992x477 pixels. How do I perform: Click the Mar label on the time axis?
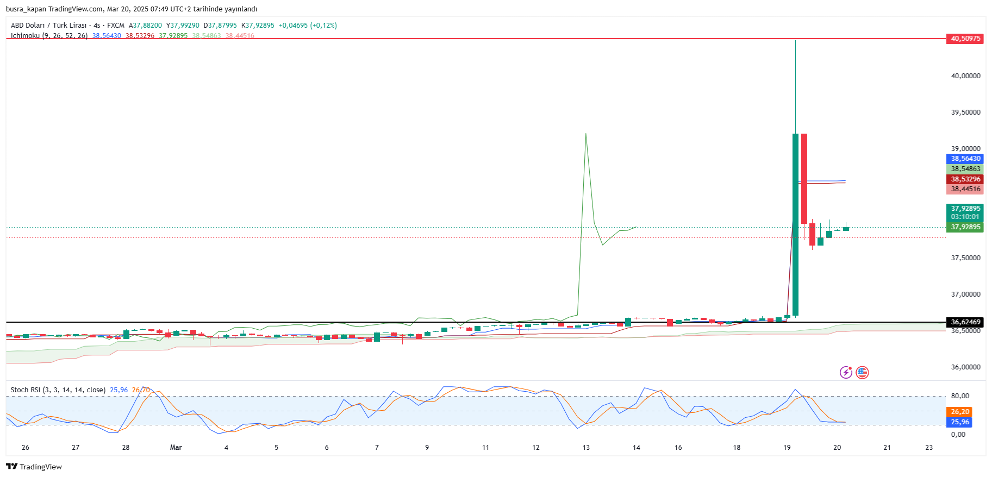(x=176, y=448)
